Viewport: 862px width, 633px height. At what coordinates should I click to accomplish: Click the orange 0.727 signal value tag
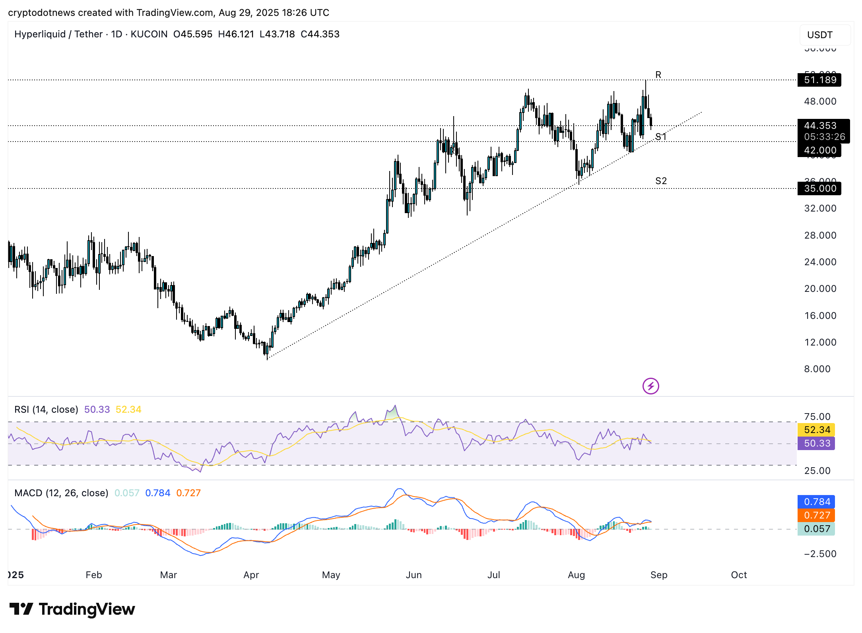[x=816, y=515]
